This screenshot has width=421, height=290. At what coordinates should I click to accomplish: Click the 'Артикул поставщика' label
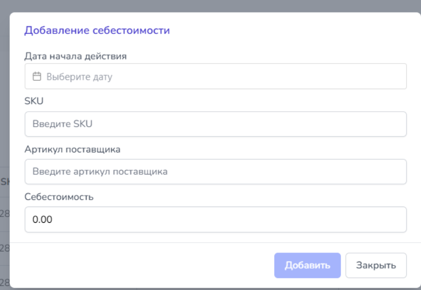[73, 149]
